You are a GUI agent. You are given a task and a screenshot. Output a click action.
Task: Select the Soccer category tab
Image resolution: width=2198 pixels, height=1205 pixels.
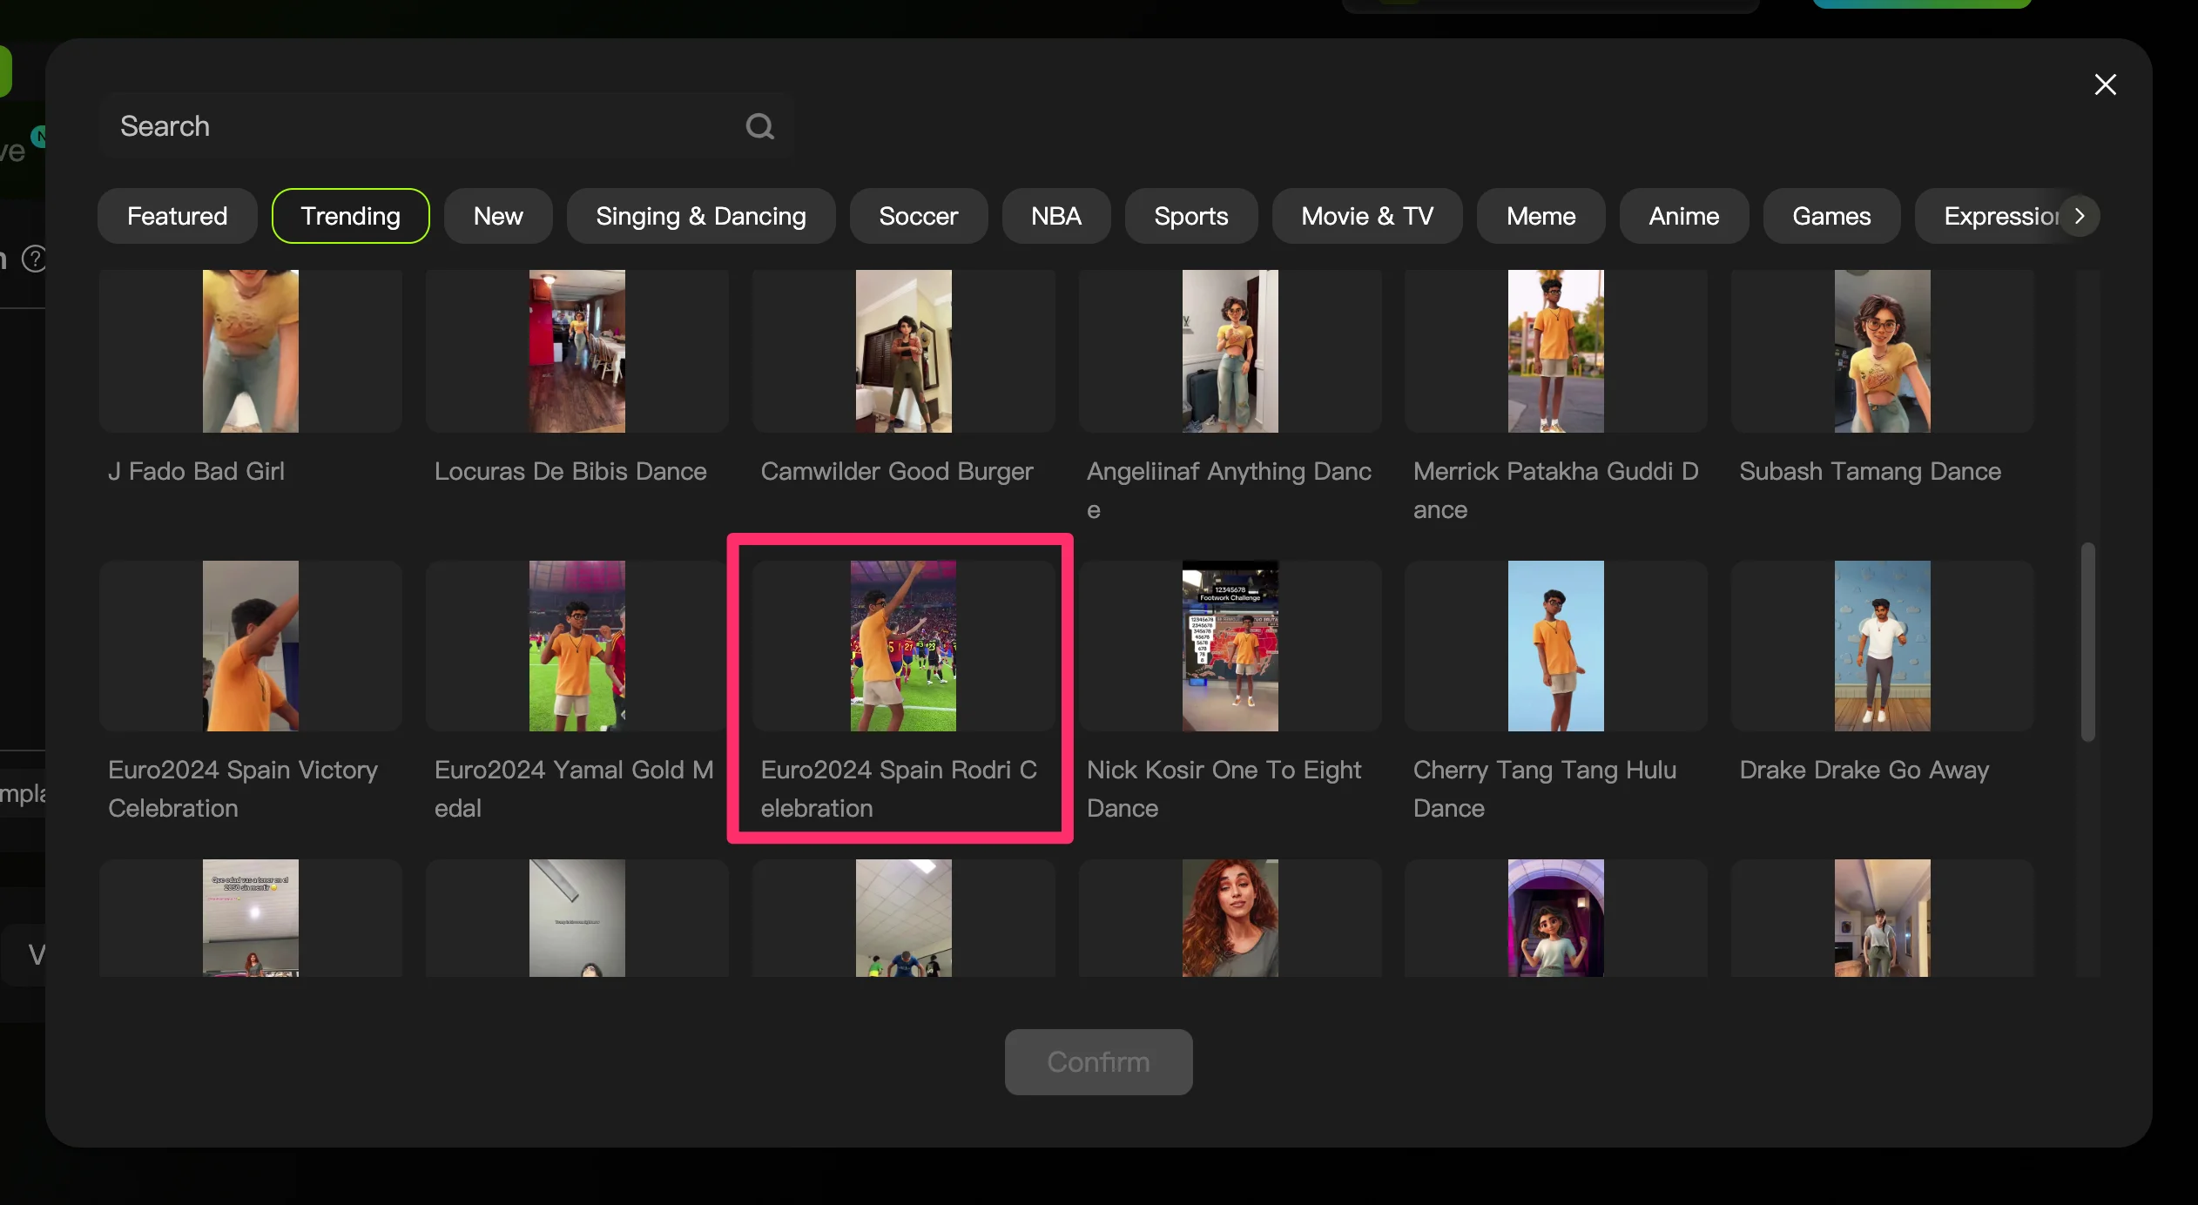pyautogui.click(x=918, y=216)
